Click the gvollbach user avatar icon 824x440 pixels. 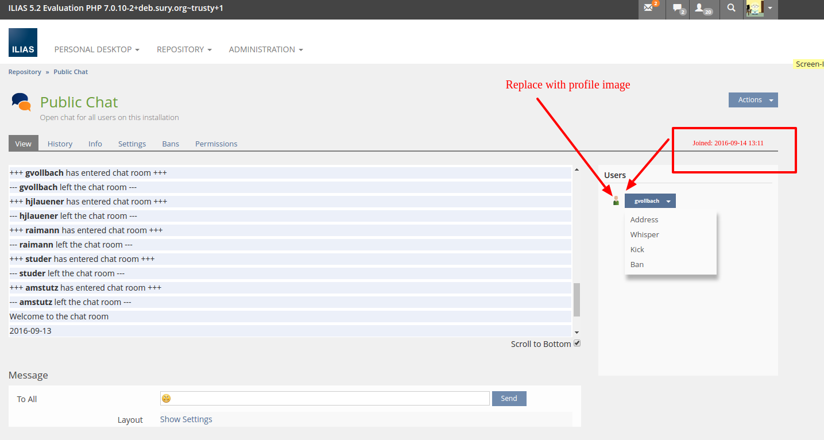tap(616, 200)
